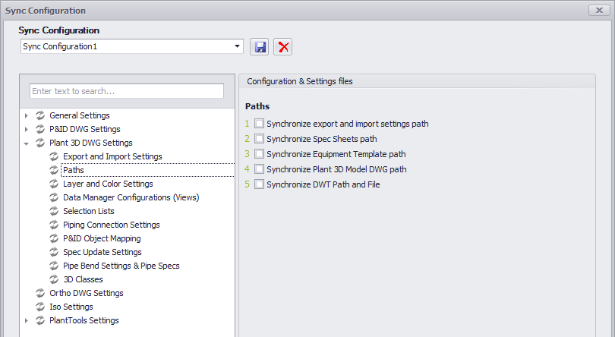Click the sync icon beside 3D Classes
The width and height of the screenshot is (615, 337).
54,279
